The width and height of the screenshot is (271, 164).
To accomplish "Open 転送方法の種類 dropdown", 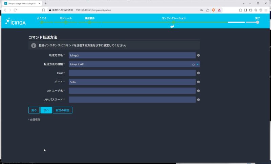I will [x=134, y=64].
